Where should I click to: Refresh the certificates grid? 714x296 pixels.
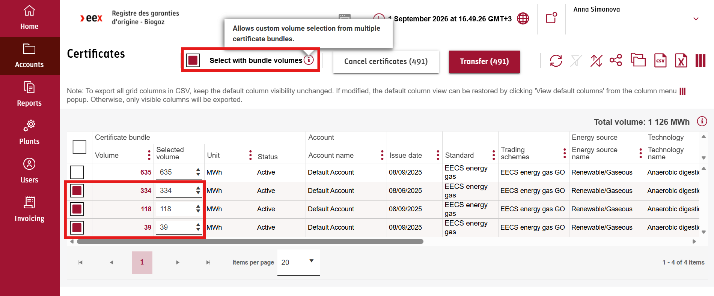pyautogui.click(x=556, y=61)
